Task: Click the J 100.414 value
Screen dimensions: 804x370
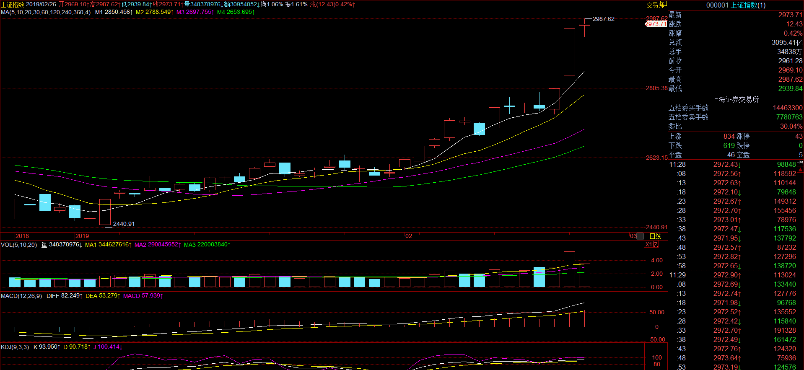Action: point(108,347)
